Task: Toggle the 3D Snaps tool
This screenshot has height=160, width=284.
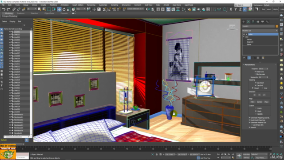Action: (105, 9)
